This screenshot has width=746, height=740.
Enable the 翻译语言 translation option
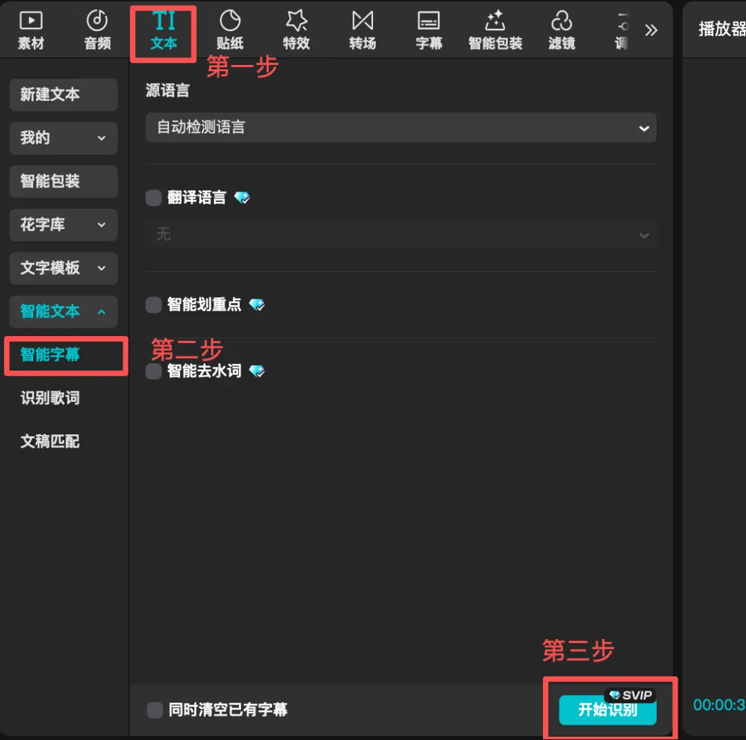(153, 198)
